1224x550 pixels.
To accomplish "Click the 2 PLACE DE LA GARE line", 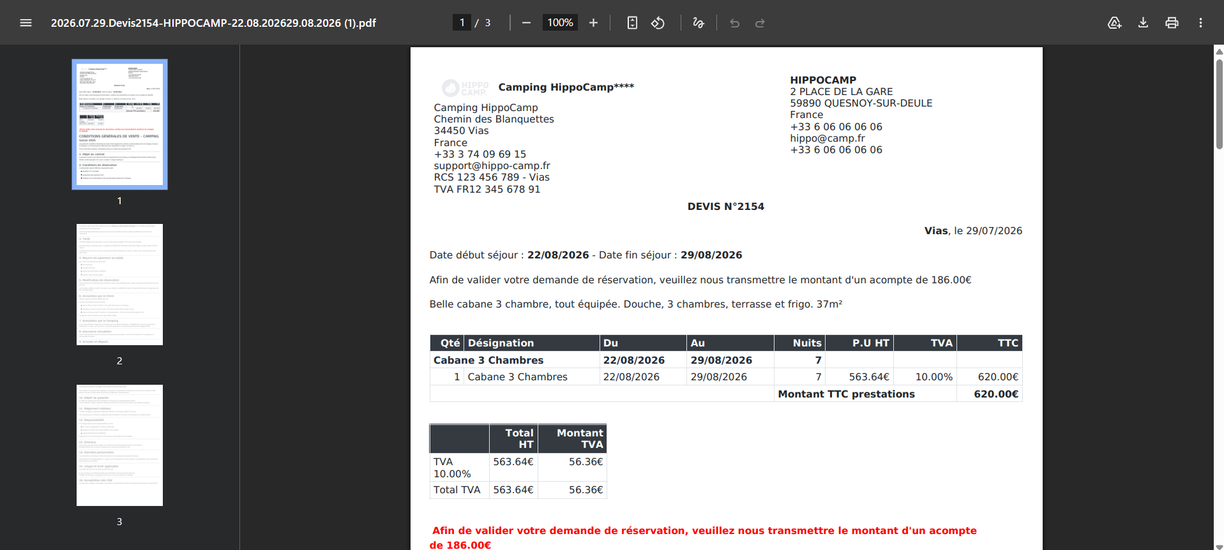I will click(842, 92).
